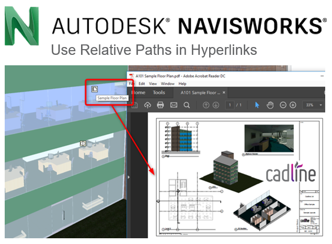Switch to the Tools tab
Image resolution: width=332 pixels, height=244 pixels.
point(159,92)
